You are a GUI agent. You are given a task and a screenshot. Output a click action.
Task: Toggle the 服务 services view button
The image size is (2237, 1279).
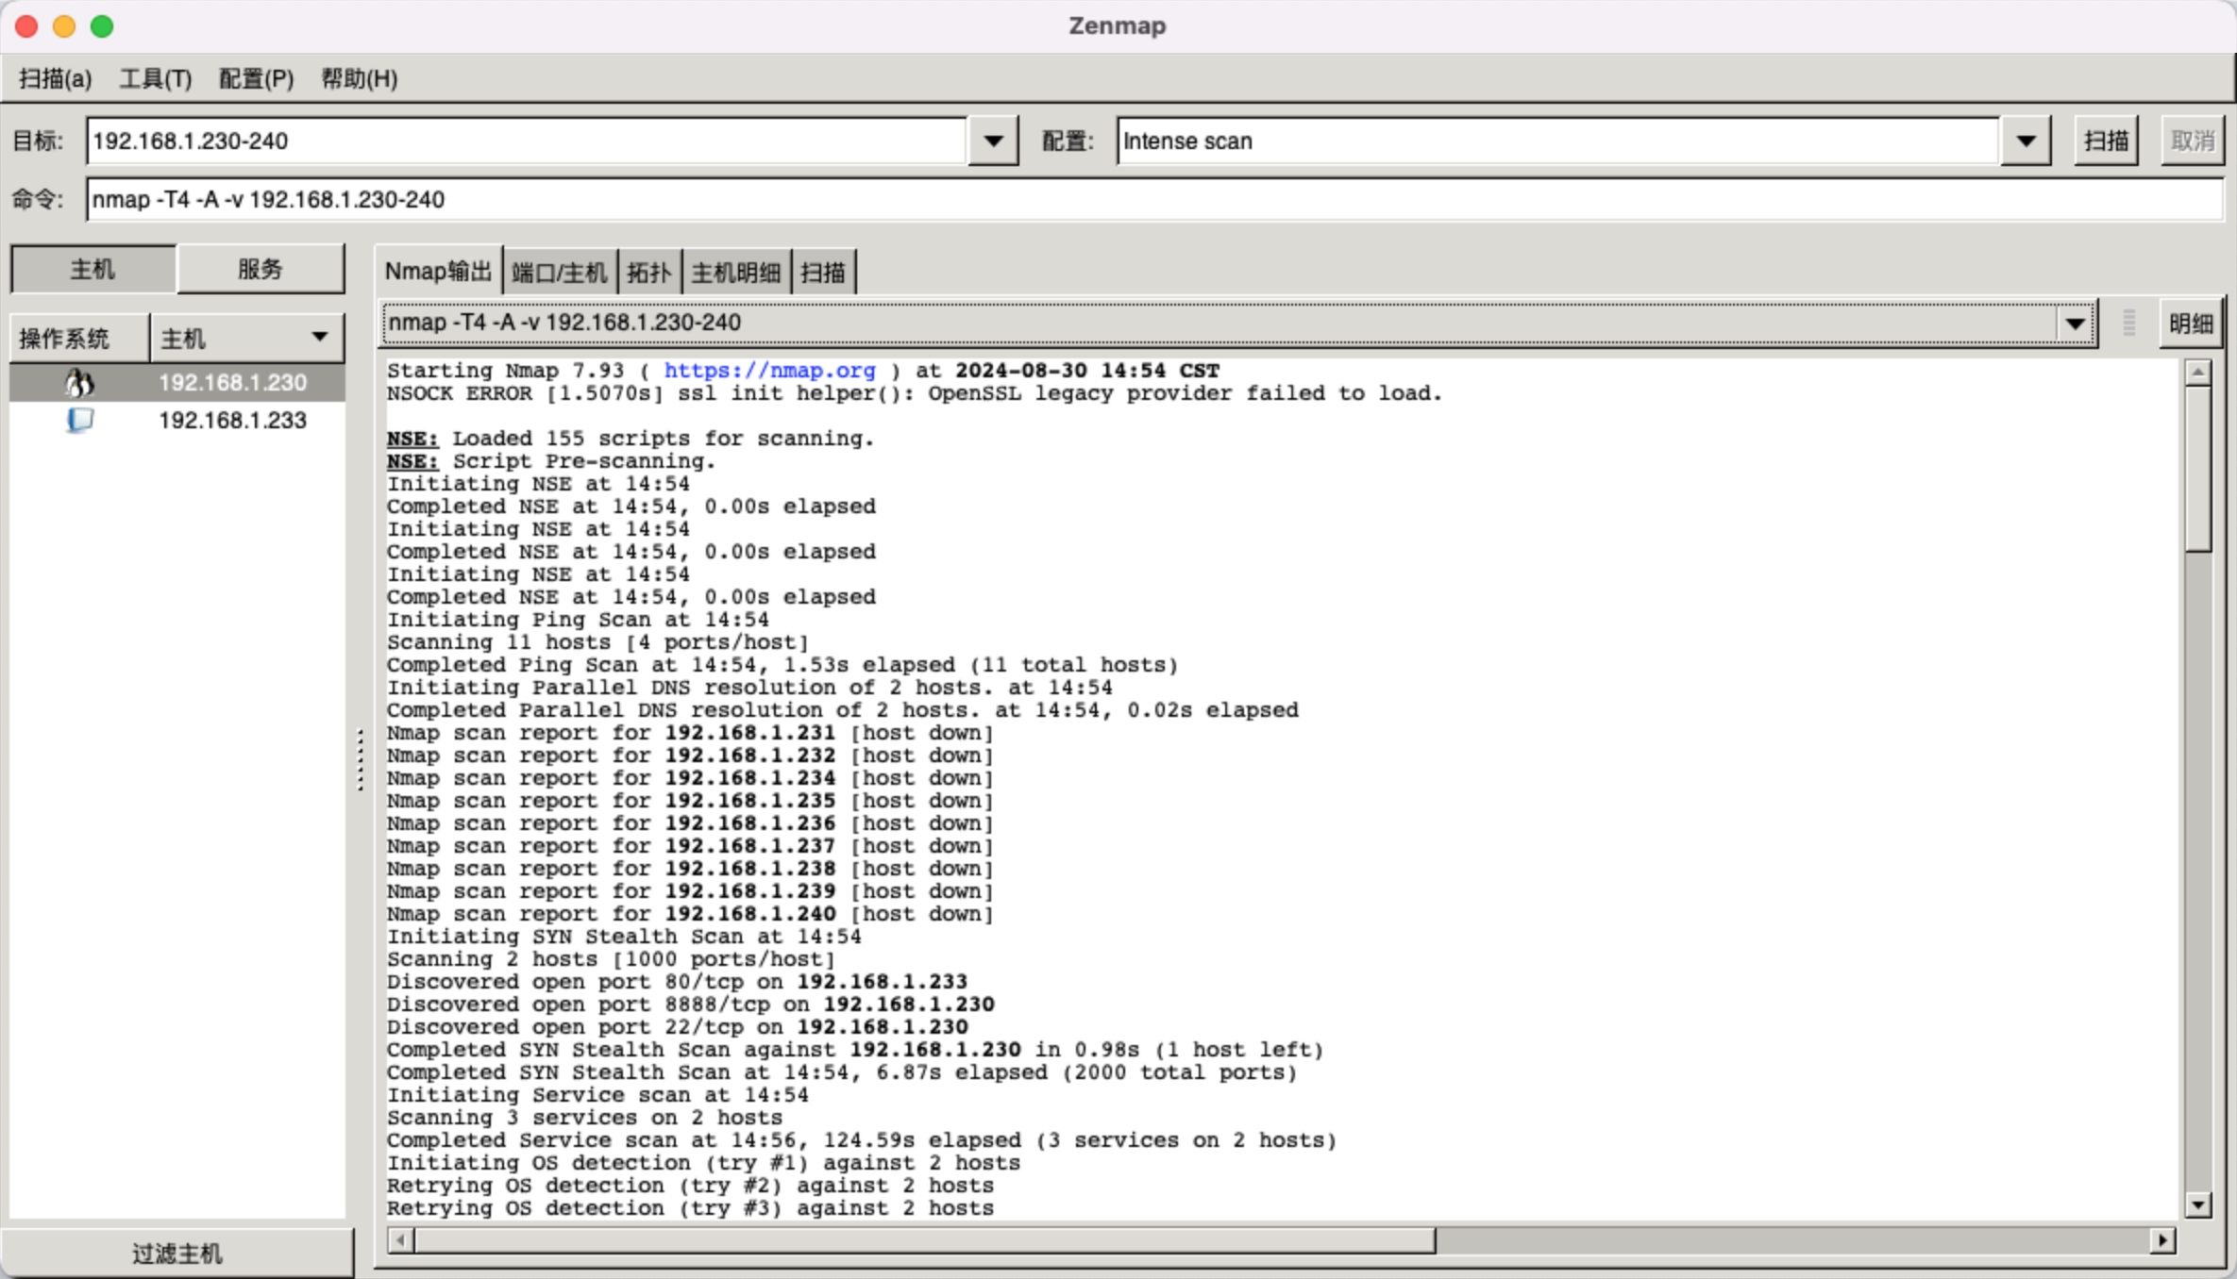[x=261, y=270]
